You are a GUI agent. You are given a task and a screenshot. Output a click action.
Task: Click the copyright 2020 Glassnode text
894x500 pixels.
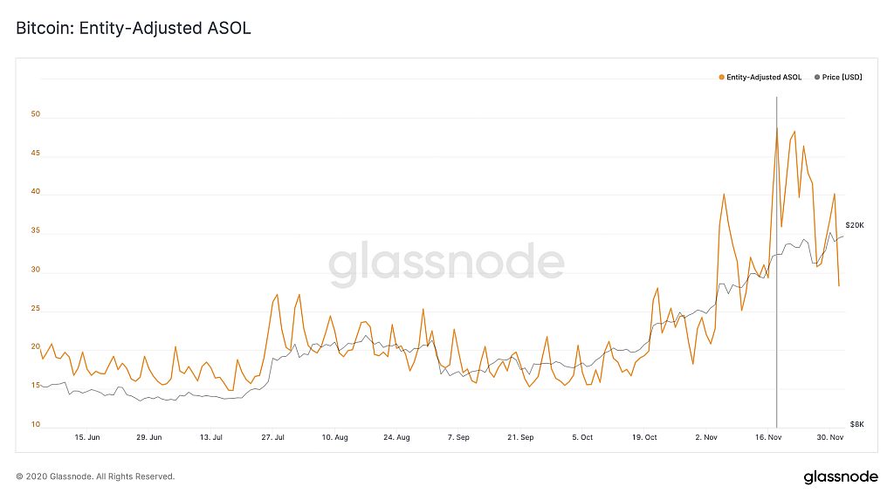click(95, 476)
